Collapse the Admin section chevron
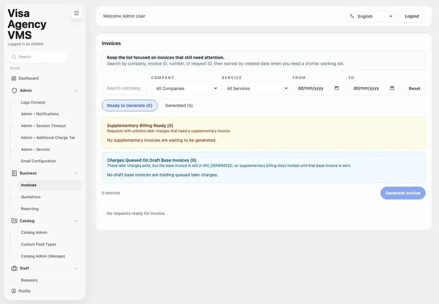 click(x=76, y=91)
